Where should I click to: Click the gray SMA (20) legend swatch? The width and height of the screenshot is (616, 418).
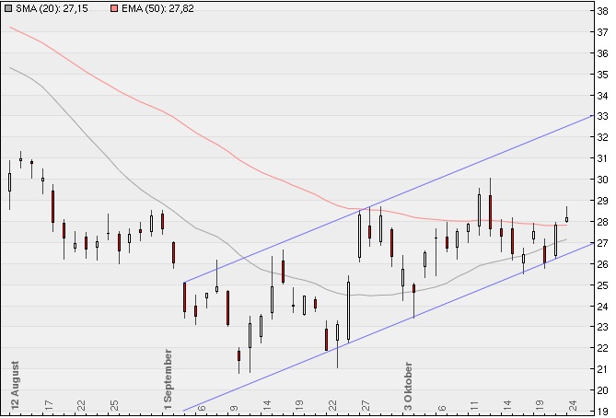[8, 8]
